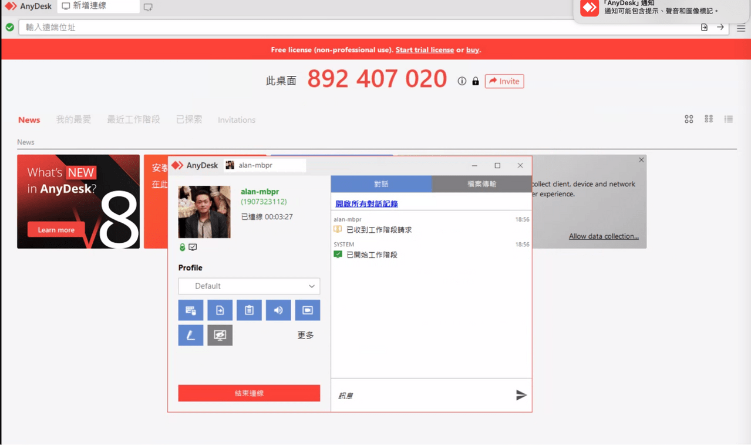
Task: Open the 最近工作階段 tab
Action: tap(133, 120)
